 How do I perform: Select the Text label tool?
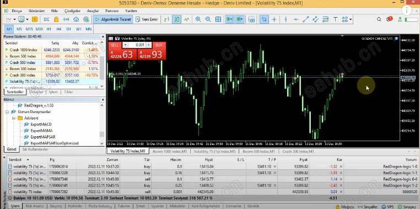pos(335,19)
